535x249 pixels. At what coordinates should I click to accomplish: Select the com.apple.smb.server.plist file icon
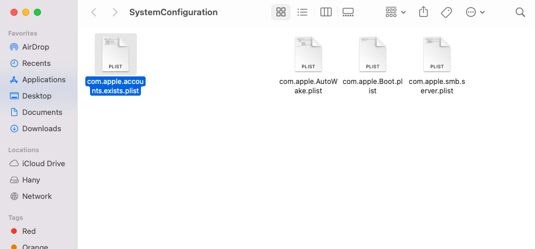coord(437,54)
